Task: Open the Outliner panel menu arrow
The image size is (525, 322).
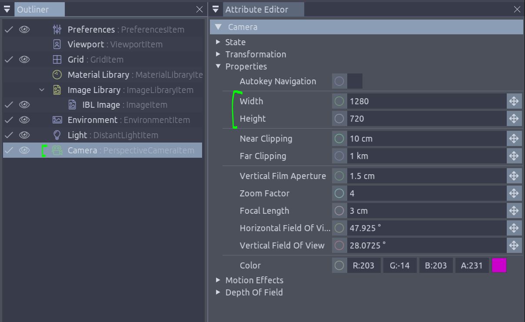Action: [x=7, y=10]
